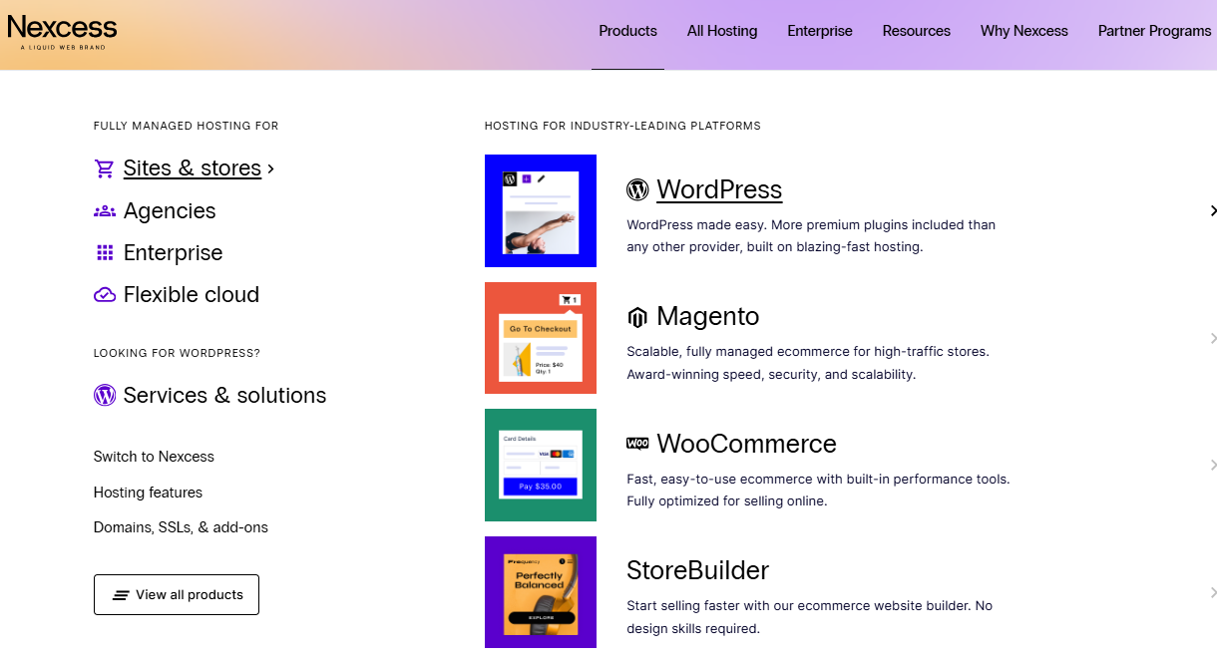Click the grid icon beside Enterprise
This screenshot has height=661, width=1217.
[x=105, y=253]
